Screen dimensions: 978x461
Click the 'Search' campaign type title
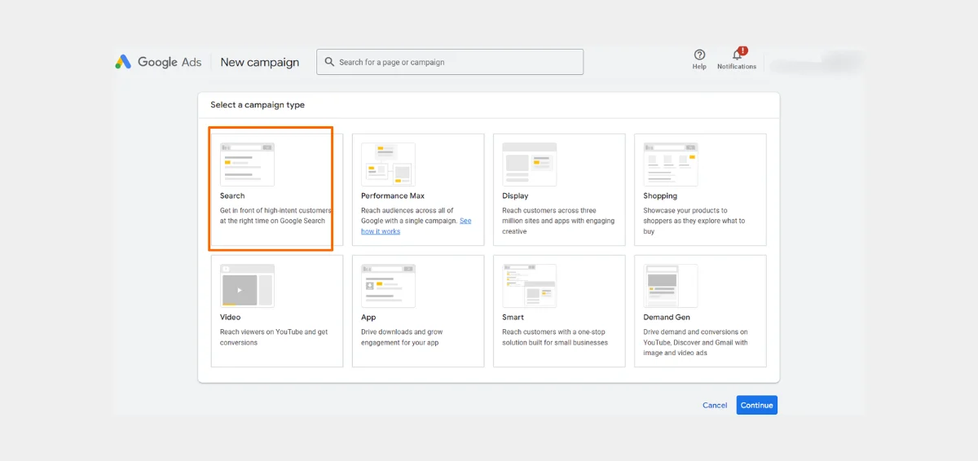[x=232, y=195]
